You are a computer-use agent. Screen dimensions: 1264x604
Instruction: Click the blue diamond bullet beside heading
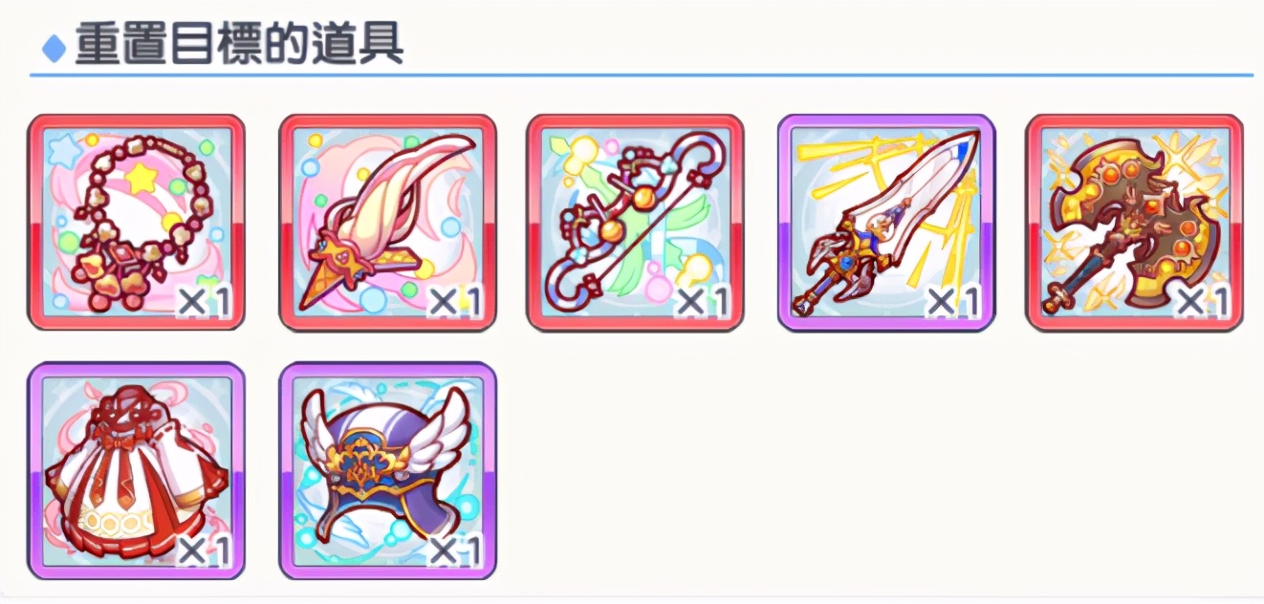click(54, 47)
